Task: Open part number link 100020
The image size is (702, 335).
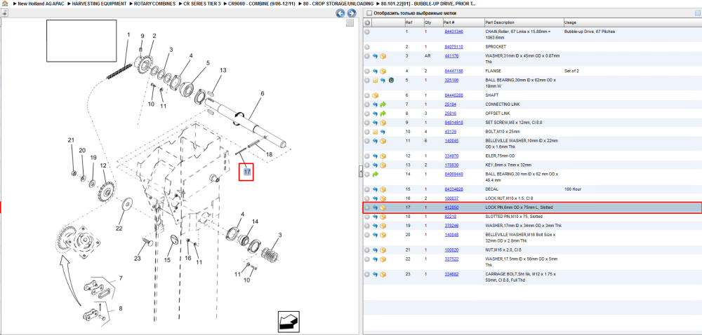Action: (x=451, y=249)
